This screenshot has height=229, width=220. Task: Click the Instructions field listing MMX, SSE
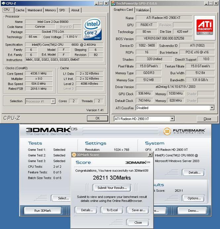click(64, 60)
